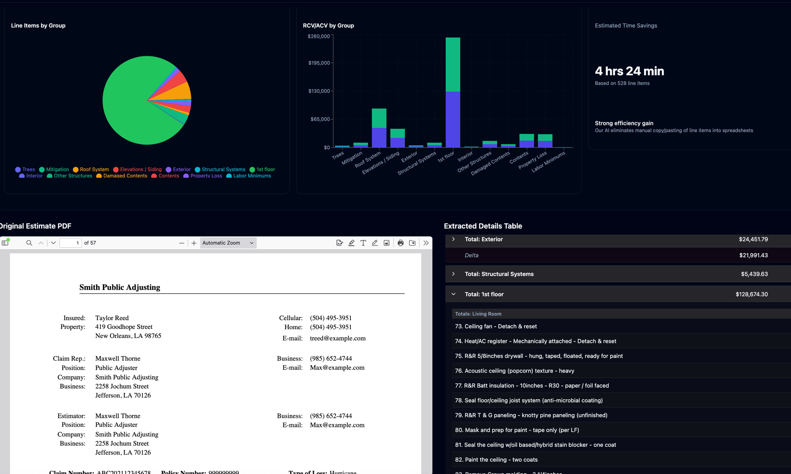This screenshot has width=791, height=474.
Task: Print the estimate PDF
Action: click(401, 243)
